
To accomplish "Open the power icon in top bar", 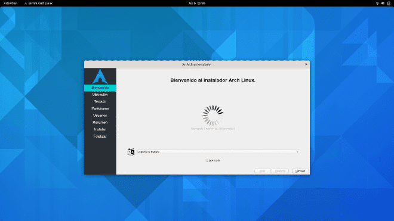I will click(389, 3).
